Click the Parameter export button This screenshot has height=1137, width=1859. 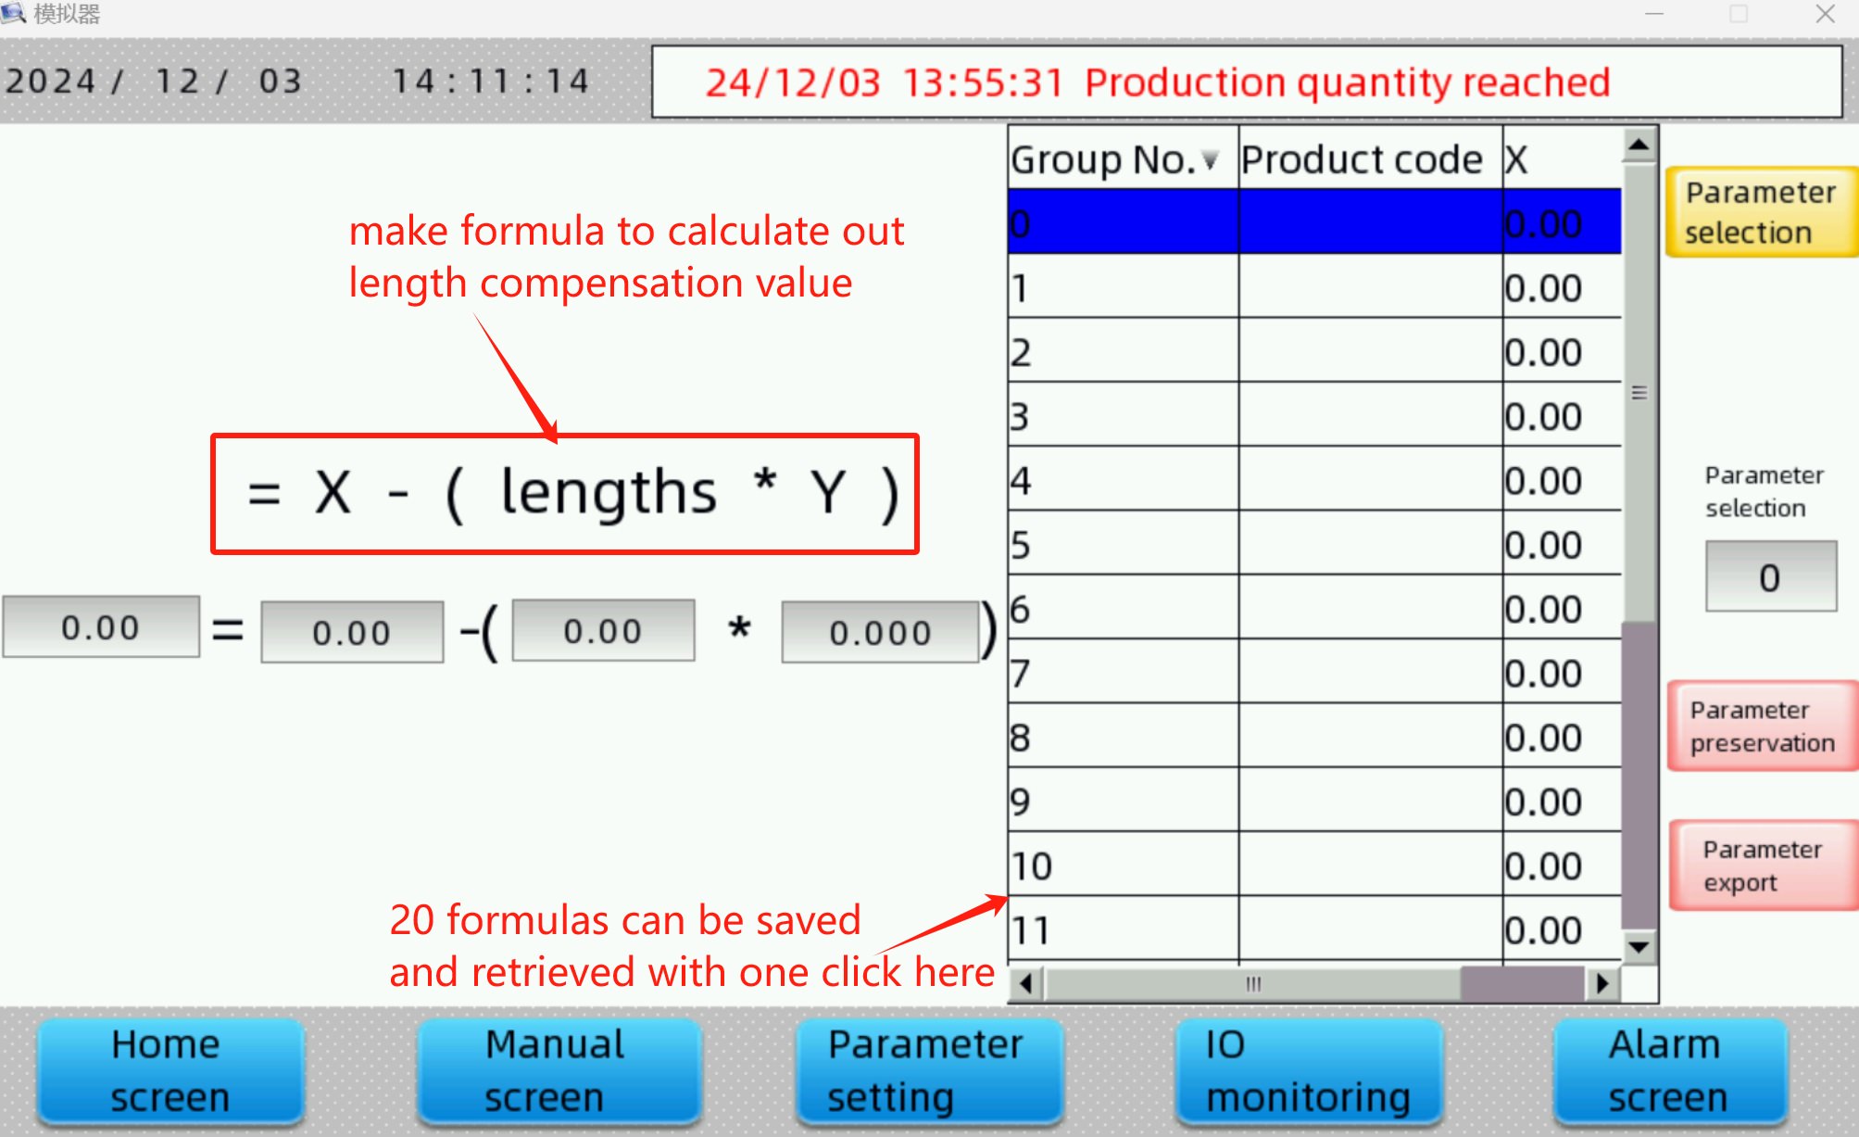click(x=1764, y=865)
